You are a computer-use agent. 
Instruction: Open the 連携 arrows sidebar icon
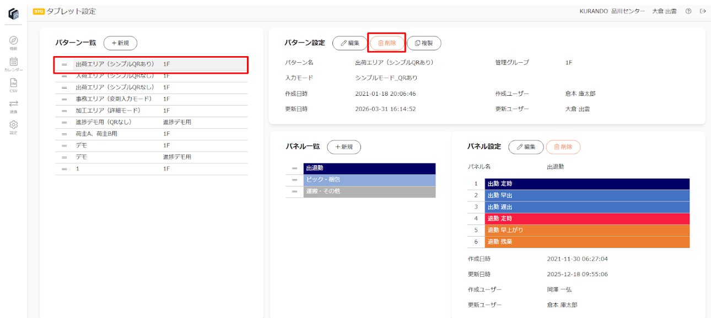[x=14, y=103]
